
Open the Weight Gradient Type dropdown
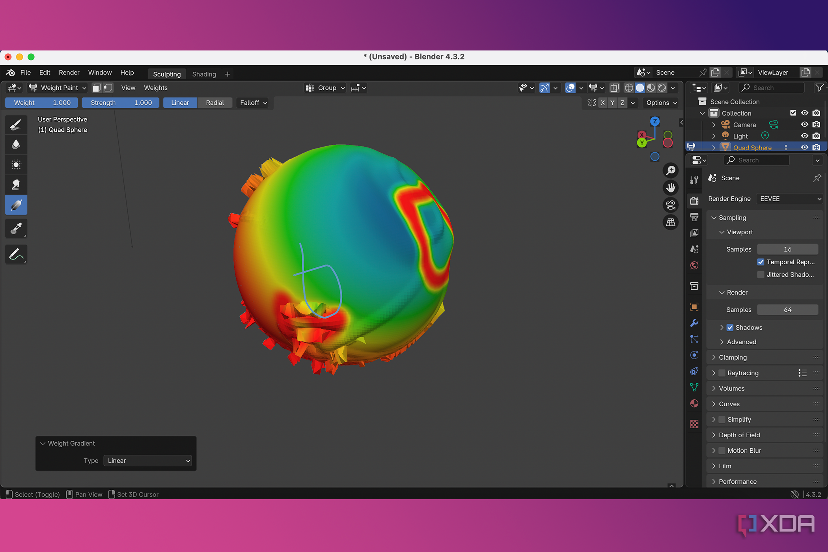point(148,461)
